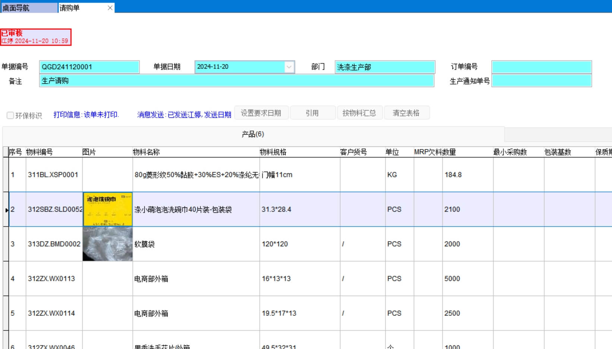Open the 单据日期 dropdown arrow
Image resolution: width=612 pixels, height=349 pixels.
pyautogui.click(x=289, y=67)
